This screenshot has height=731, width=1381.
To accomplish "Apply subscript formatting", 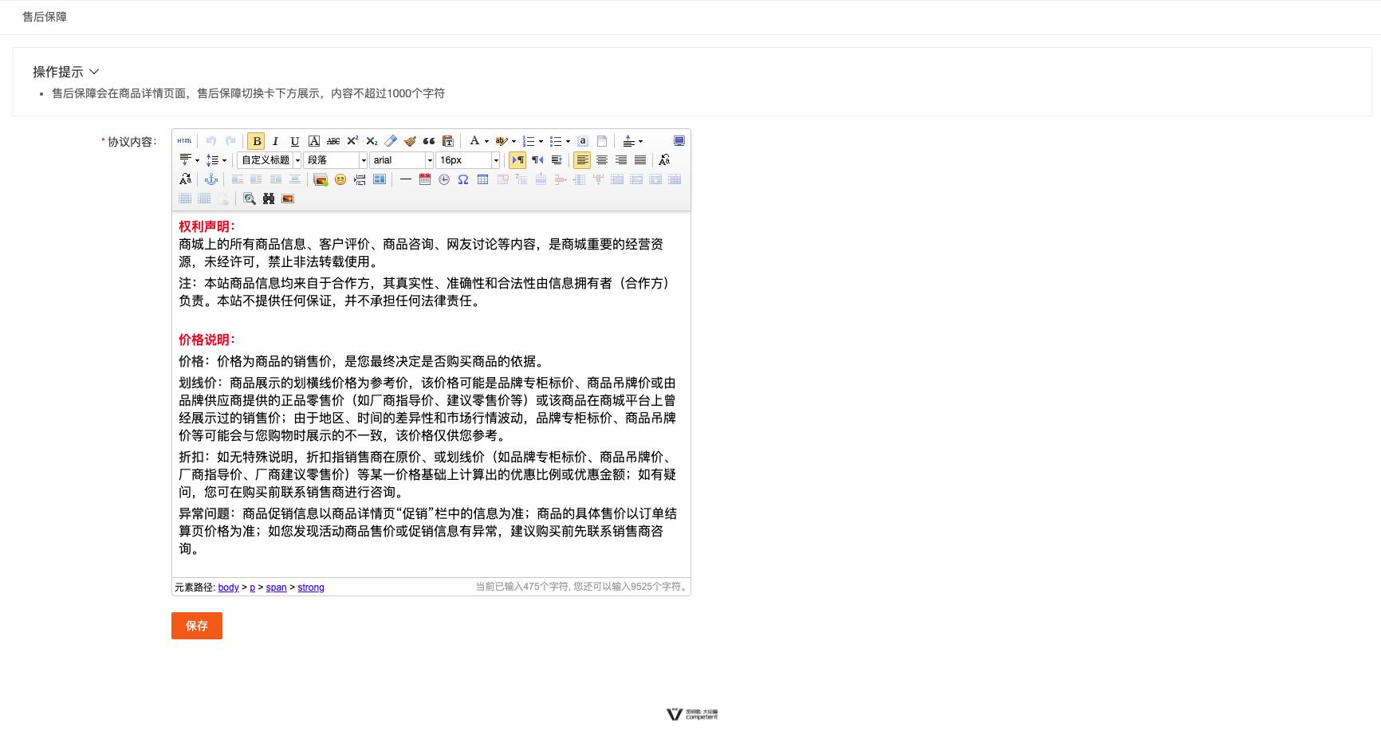I will (x=372, y=141).
